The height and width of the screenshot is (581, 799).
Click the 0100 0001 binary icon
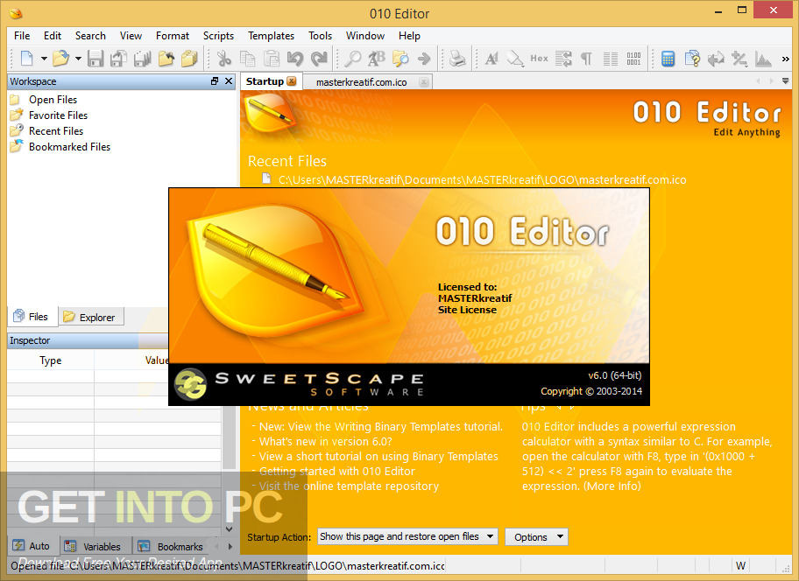click(x=634, y=59)
